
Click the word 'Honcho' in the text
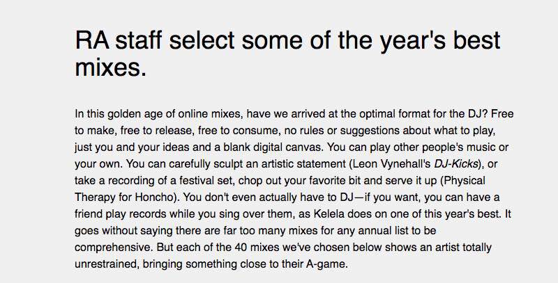click(154, 197)
